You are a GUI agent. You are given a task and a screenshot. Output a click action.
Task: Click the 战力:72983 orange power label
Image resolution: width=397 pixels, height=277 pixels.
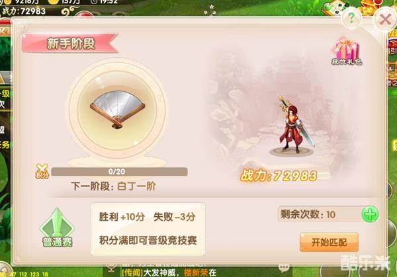279,176
